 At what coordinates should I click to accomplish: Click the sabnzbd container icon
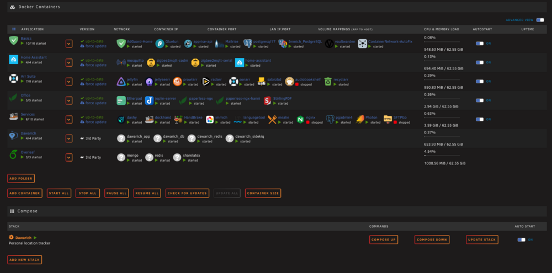tap(261, 82)
